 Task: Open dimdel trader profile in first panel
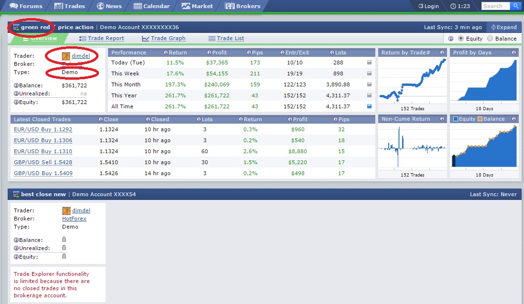click(81, 56)
